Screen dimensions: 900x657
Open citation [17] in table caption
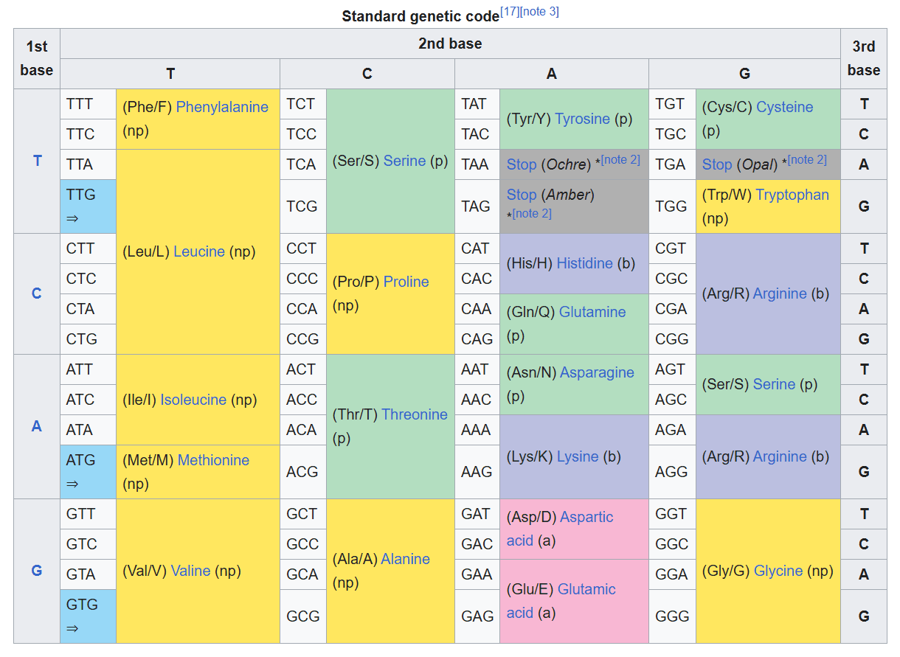pos(509,11)
